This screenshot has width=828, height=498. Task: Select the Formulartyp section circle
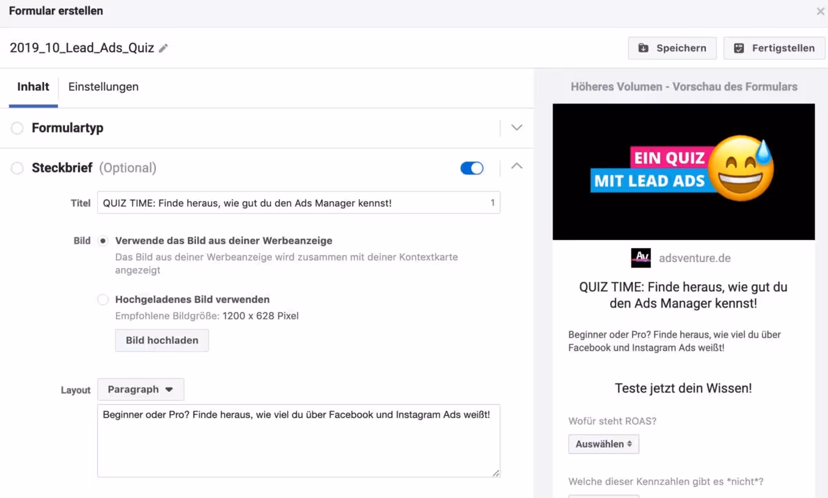pos(17,128)
